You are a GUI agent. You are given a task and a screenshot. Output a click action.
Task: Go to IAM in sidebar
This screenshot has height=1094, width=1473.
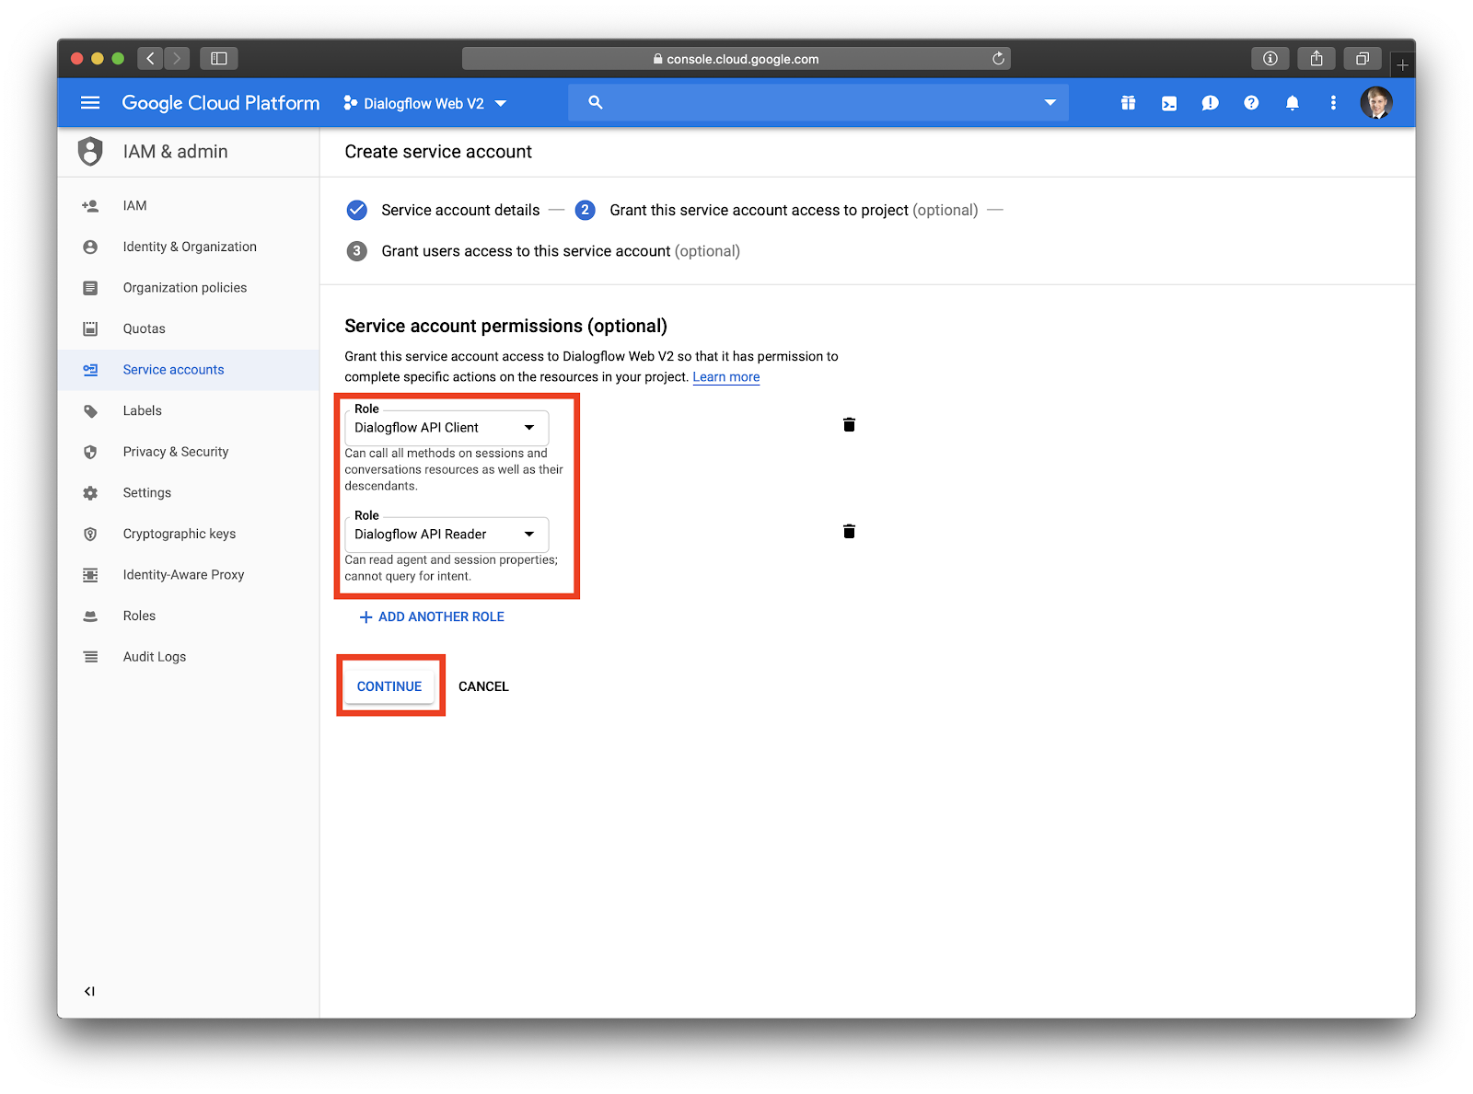click(134, 205)
